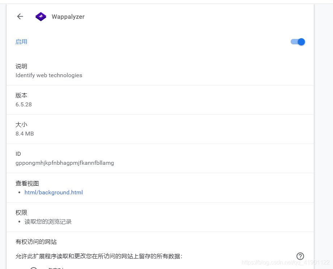The width and height of the screenshot is (333, 269).
Task: Select the 启用 enabled label
Action: [21, 42]
